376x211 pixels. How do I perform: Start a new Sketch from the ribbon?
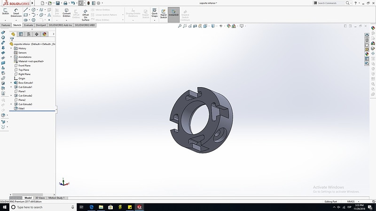(5, 11)
